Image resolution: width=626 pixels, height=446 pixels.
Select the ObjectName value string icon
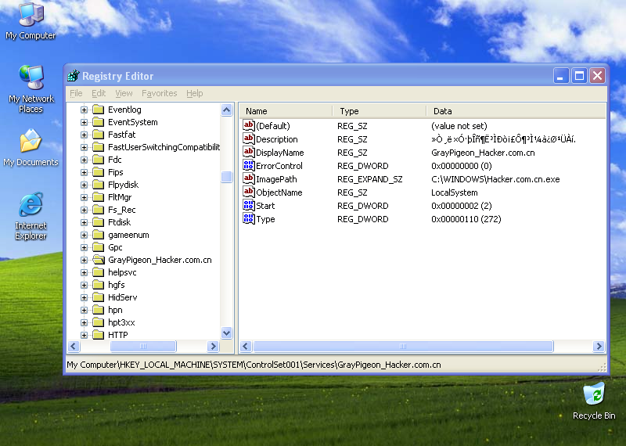point(248,192)
